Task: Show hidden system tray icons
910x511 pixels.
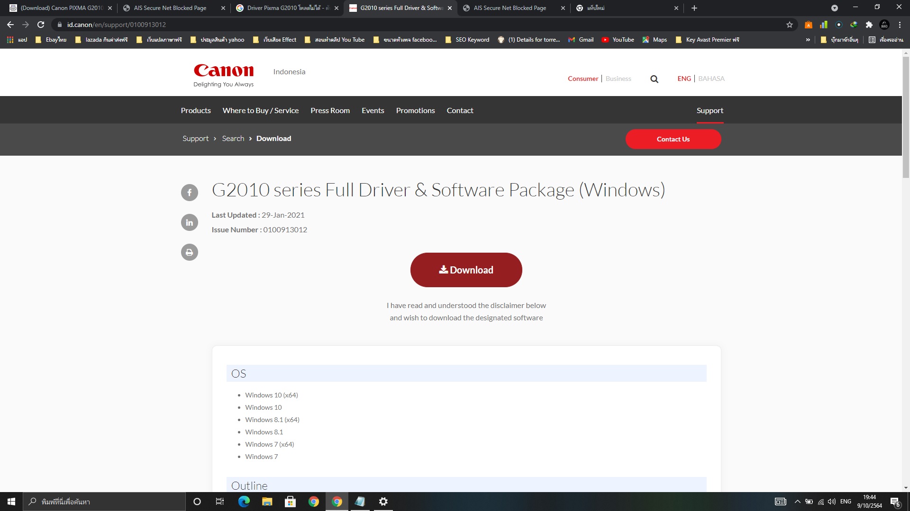Action: tap(797, 502)
